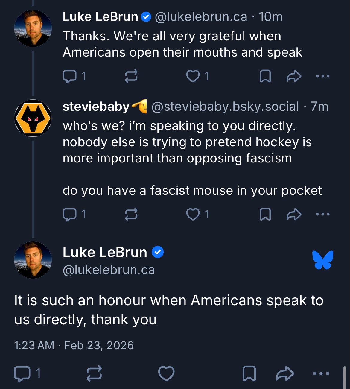Viewport: 350px width, 389px height.
Task: Reply to Luke LeBrun's first post
Action: 70,76
